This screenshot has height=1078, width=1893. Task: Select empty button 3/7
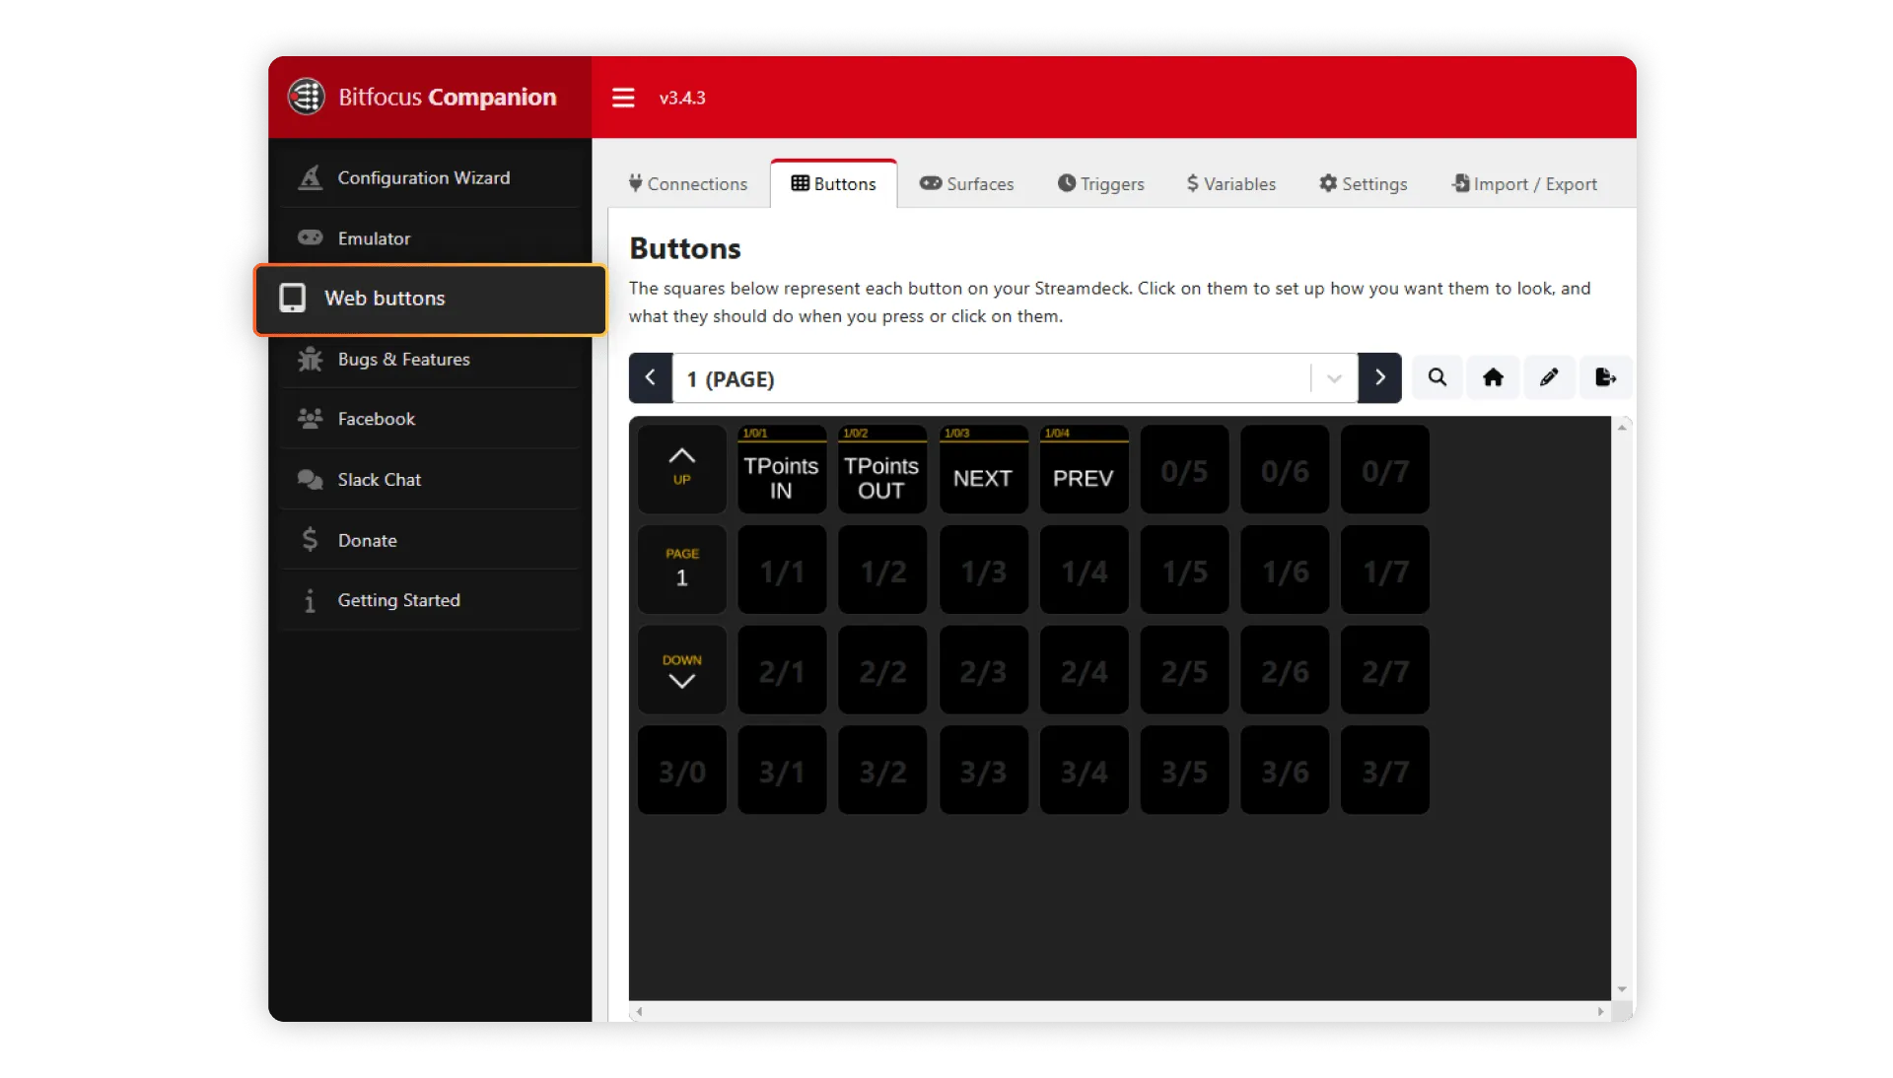coord(1385,771)
